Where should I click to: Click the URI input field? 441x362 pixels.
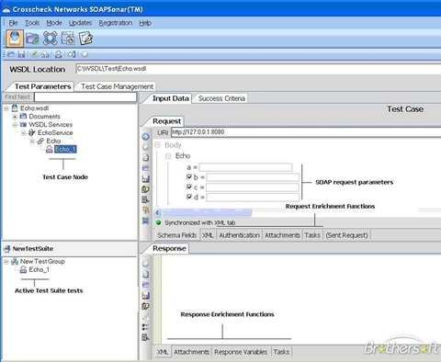(x=306, y=132)
